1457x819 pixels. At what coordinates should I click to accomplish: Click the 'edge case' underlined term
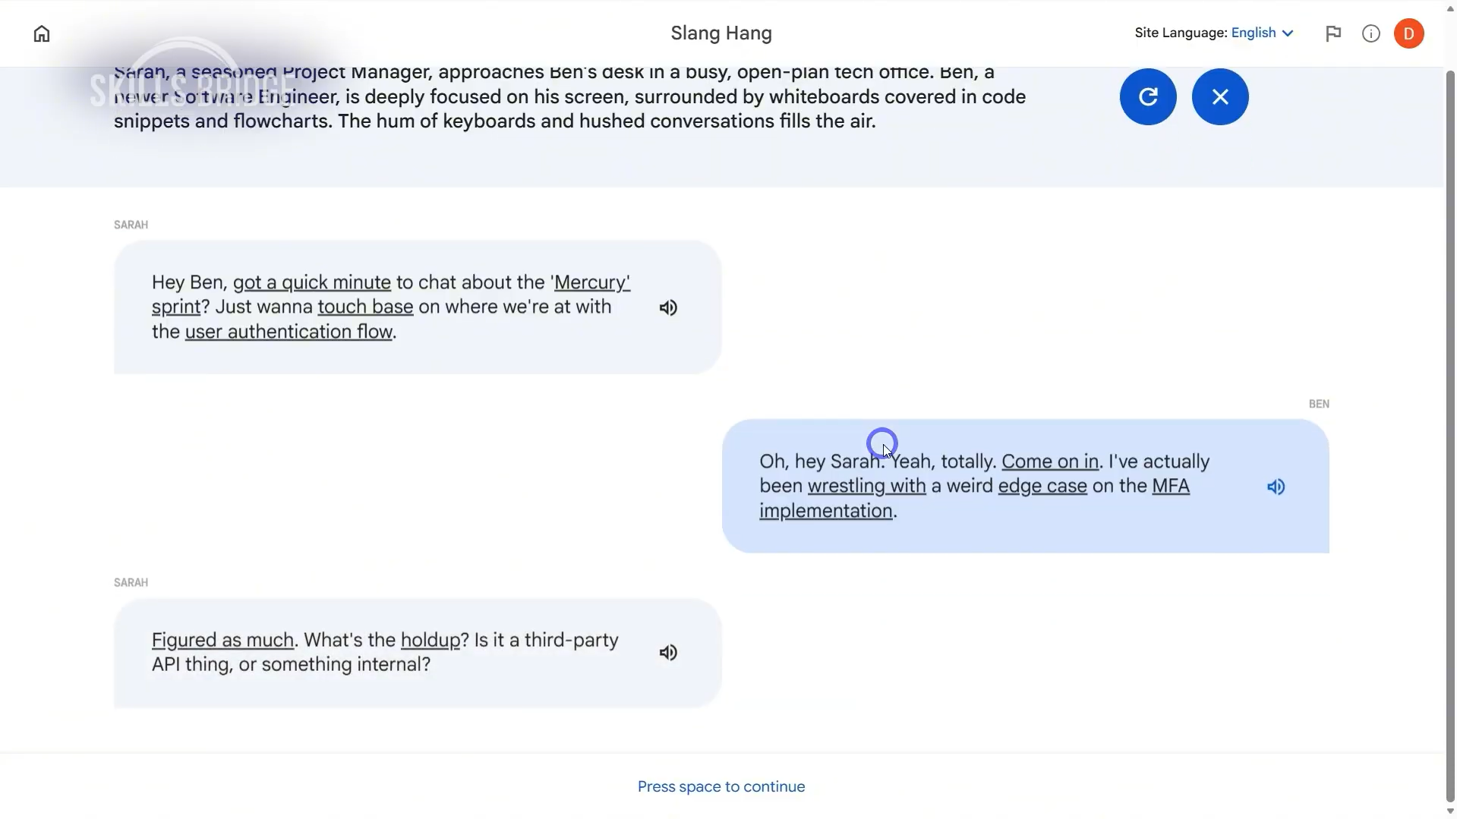tap(1042, 486)
